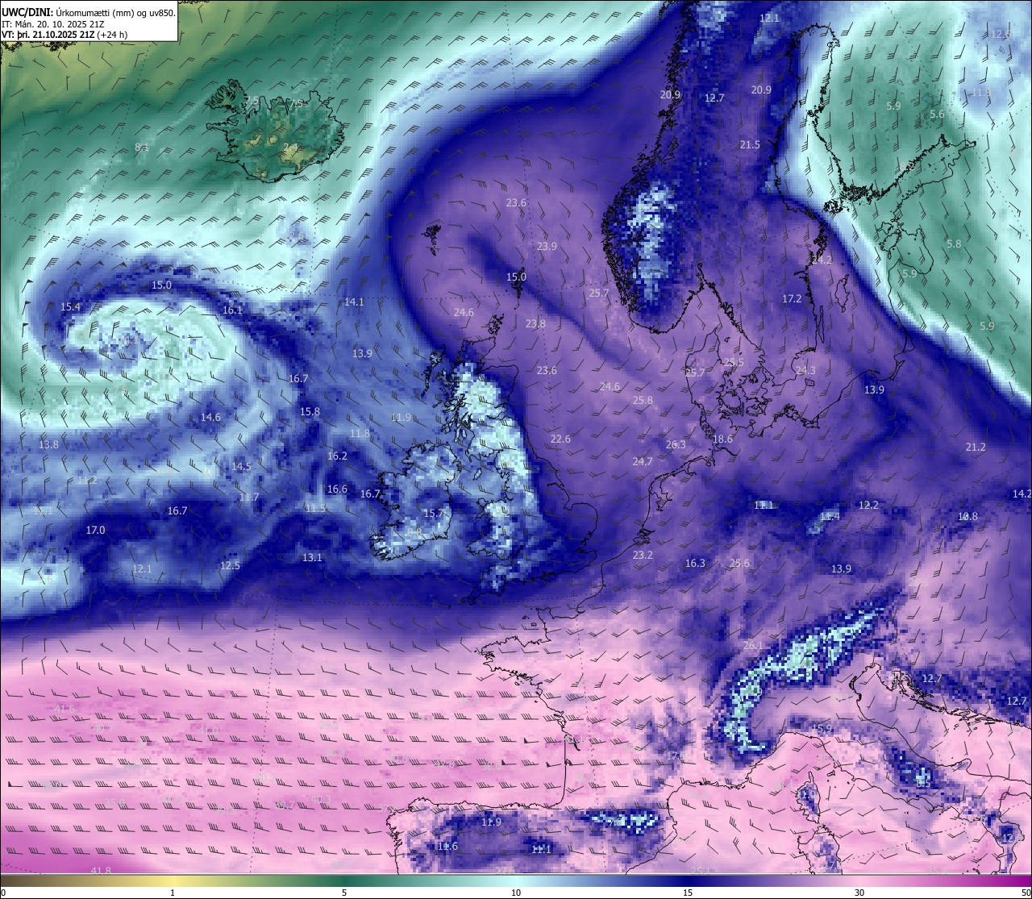Select the 16.1 value label
The height and width of the screenshot is (899, 1032).
pos(232,310)
